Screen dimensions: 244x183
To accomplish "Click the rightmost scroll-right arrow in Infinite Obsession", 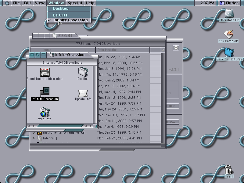I will point(91,126).
